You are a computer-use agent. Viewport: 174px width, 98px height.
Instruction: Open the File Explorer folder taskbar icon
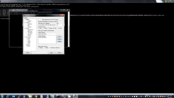point(30,96)
